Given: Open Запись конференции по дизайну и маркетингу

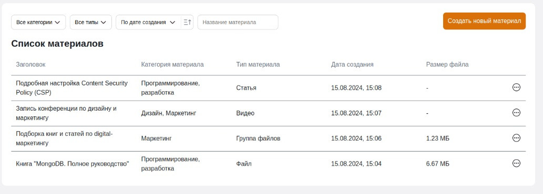Looking at the screenshot, I should (x=66, y=113).
